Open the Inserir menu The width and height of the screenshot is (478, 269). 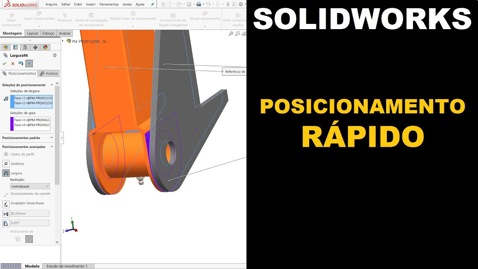[91, 4]
